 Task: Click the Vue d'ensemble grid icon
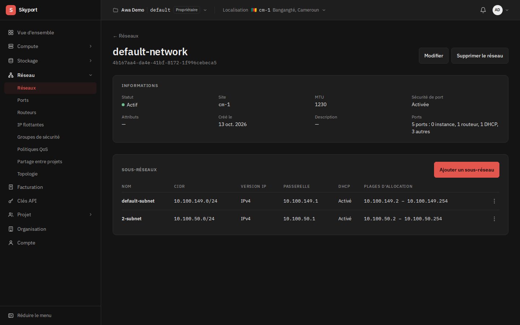[x=11, y=32]
